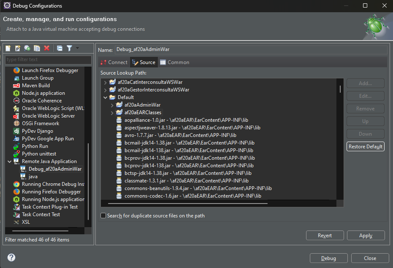Select bctsp-jdk14-1.38.jar entry

(188, 173)
